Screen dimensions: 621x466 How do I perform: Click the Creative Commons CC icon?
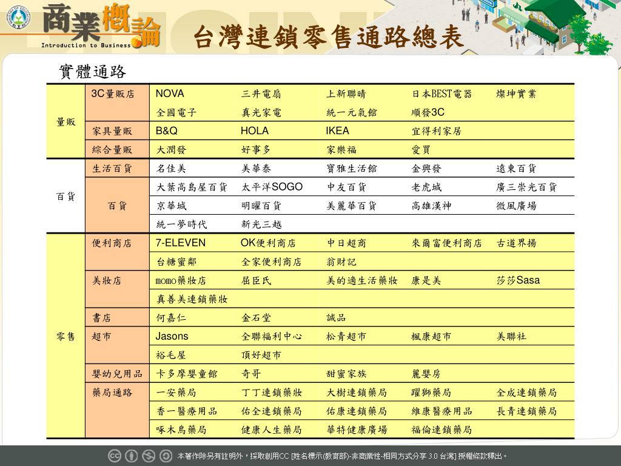tap(115, 456)
